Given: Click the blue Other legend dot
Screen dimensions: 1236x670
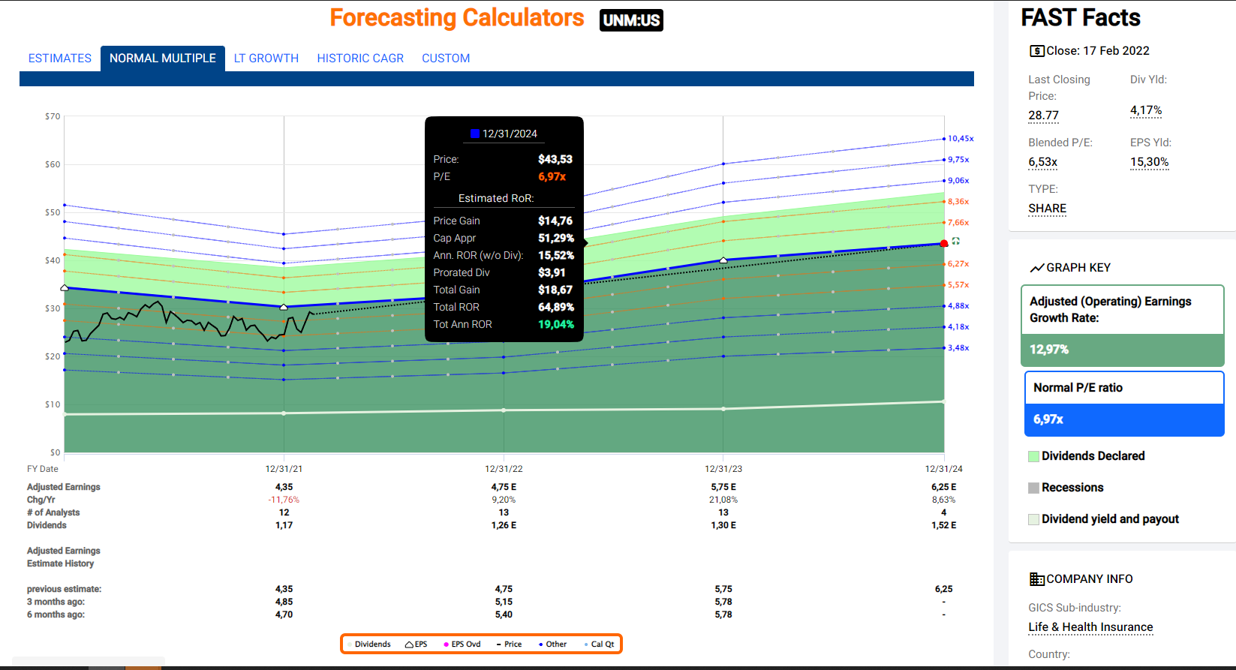Looking at the screenshot, I should coord(540,644).
